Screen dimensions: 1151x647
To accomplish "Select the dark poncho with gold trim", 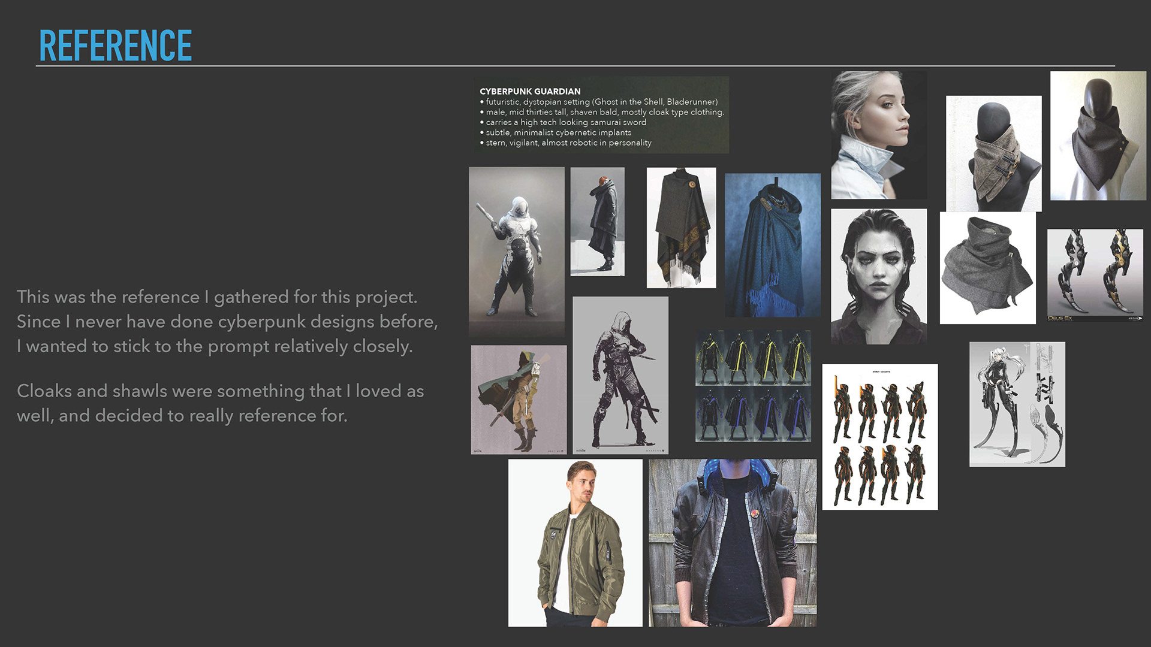I will coord(681,228).
